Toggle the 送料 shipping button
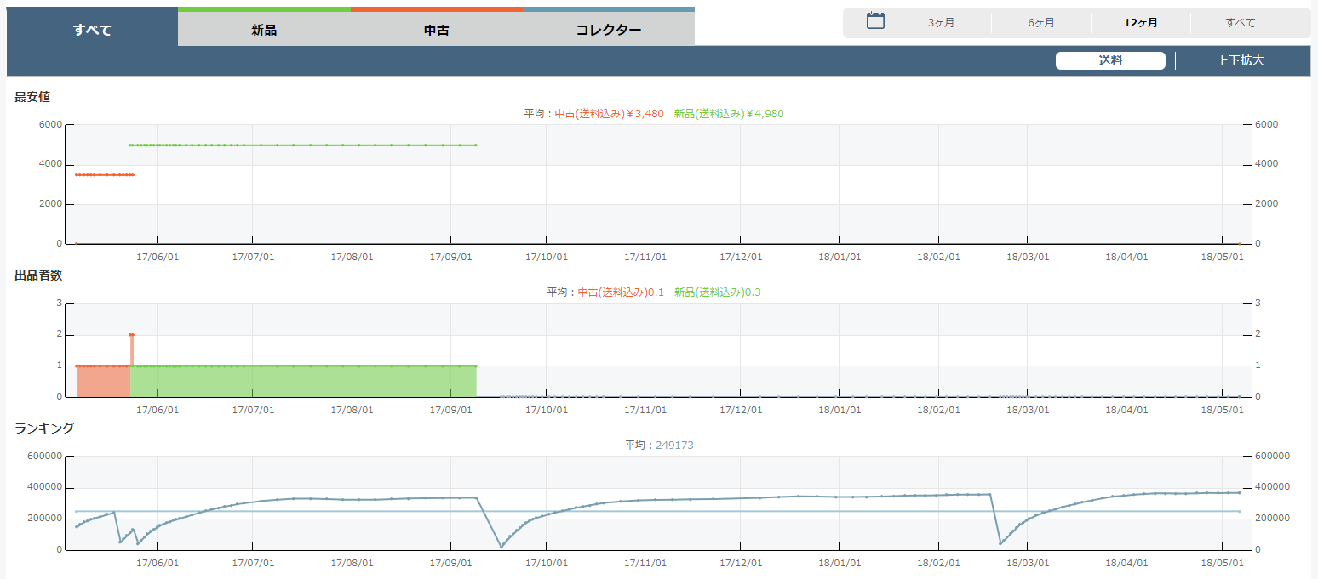Screen dimensions: 1318x579 click(1110, 60)
